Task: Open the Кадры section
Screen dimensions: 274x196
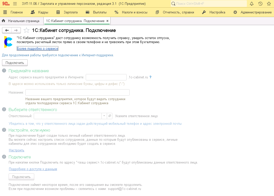Action: click(x=43, y=12)
